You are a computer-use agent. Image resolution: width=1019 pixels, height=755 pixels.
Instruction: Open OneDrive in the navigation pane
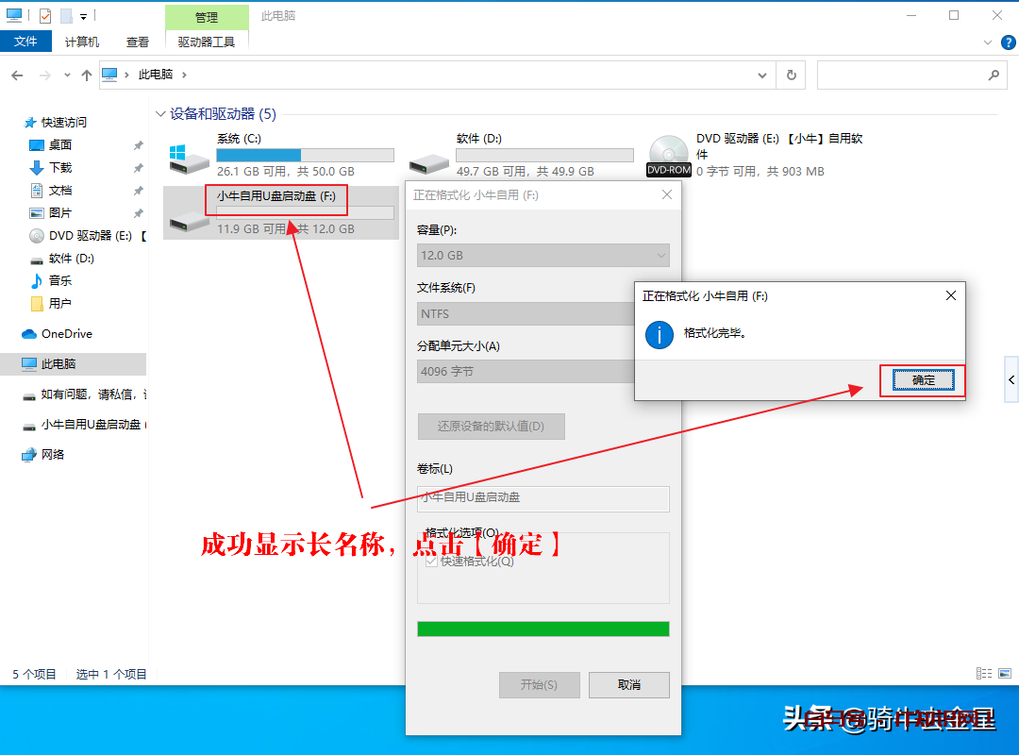tap(66, 333)
